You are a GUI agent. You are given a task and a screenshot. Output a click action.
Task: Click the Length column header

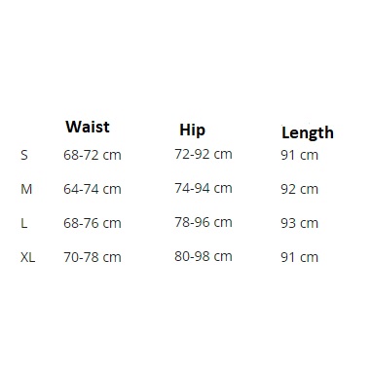point(308,133)
